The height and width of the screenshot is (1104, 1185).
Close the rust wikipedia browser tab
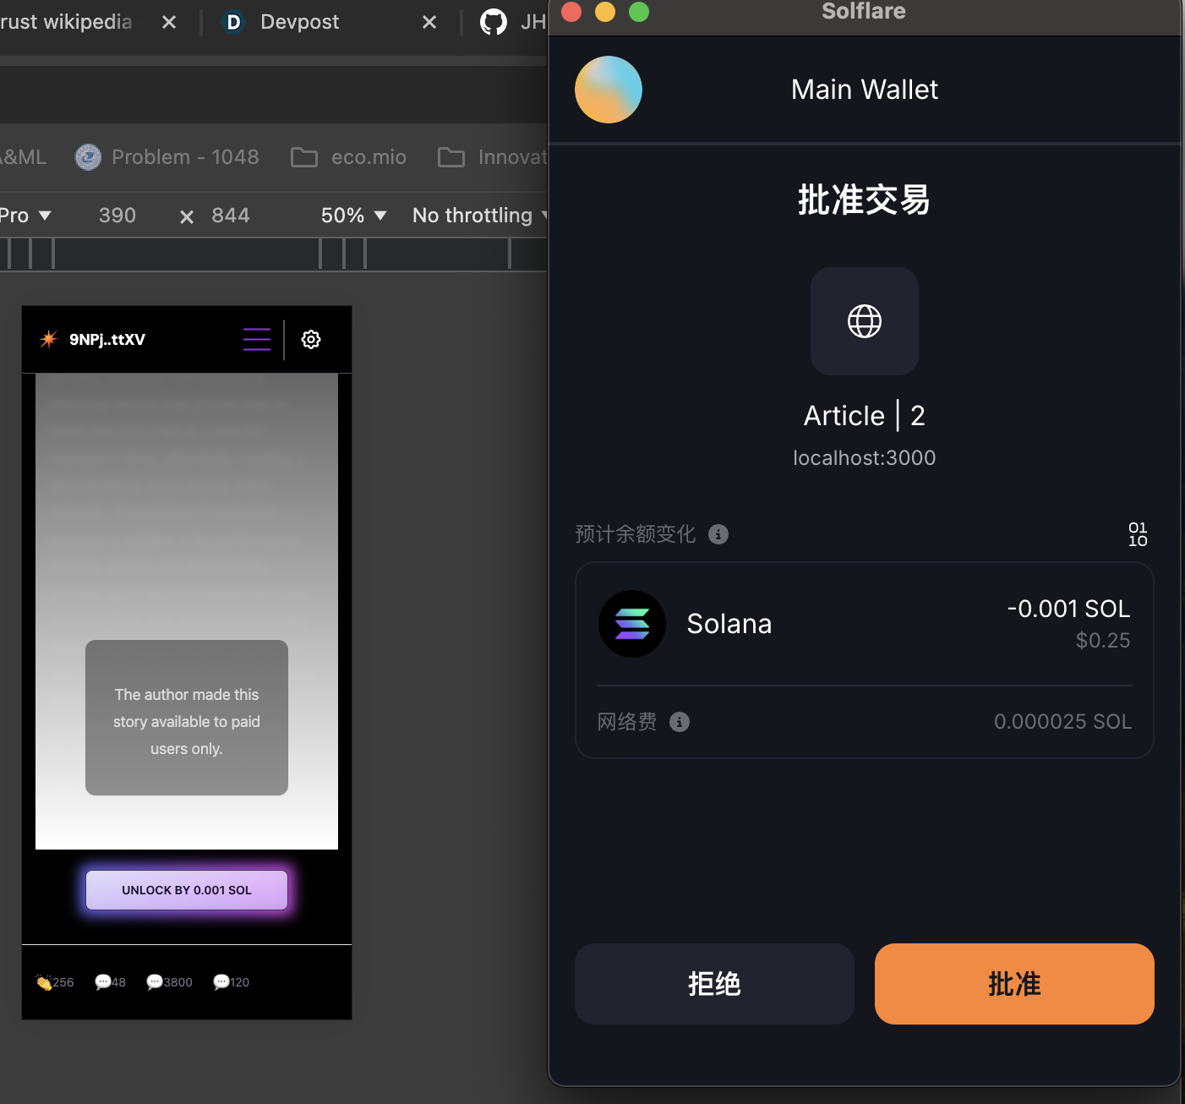169,22
